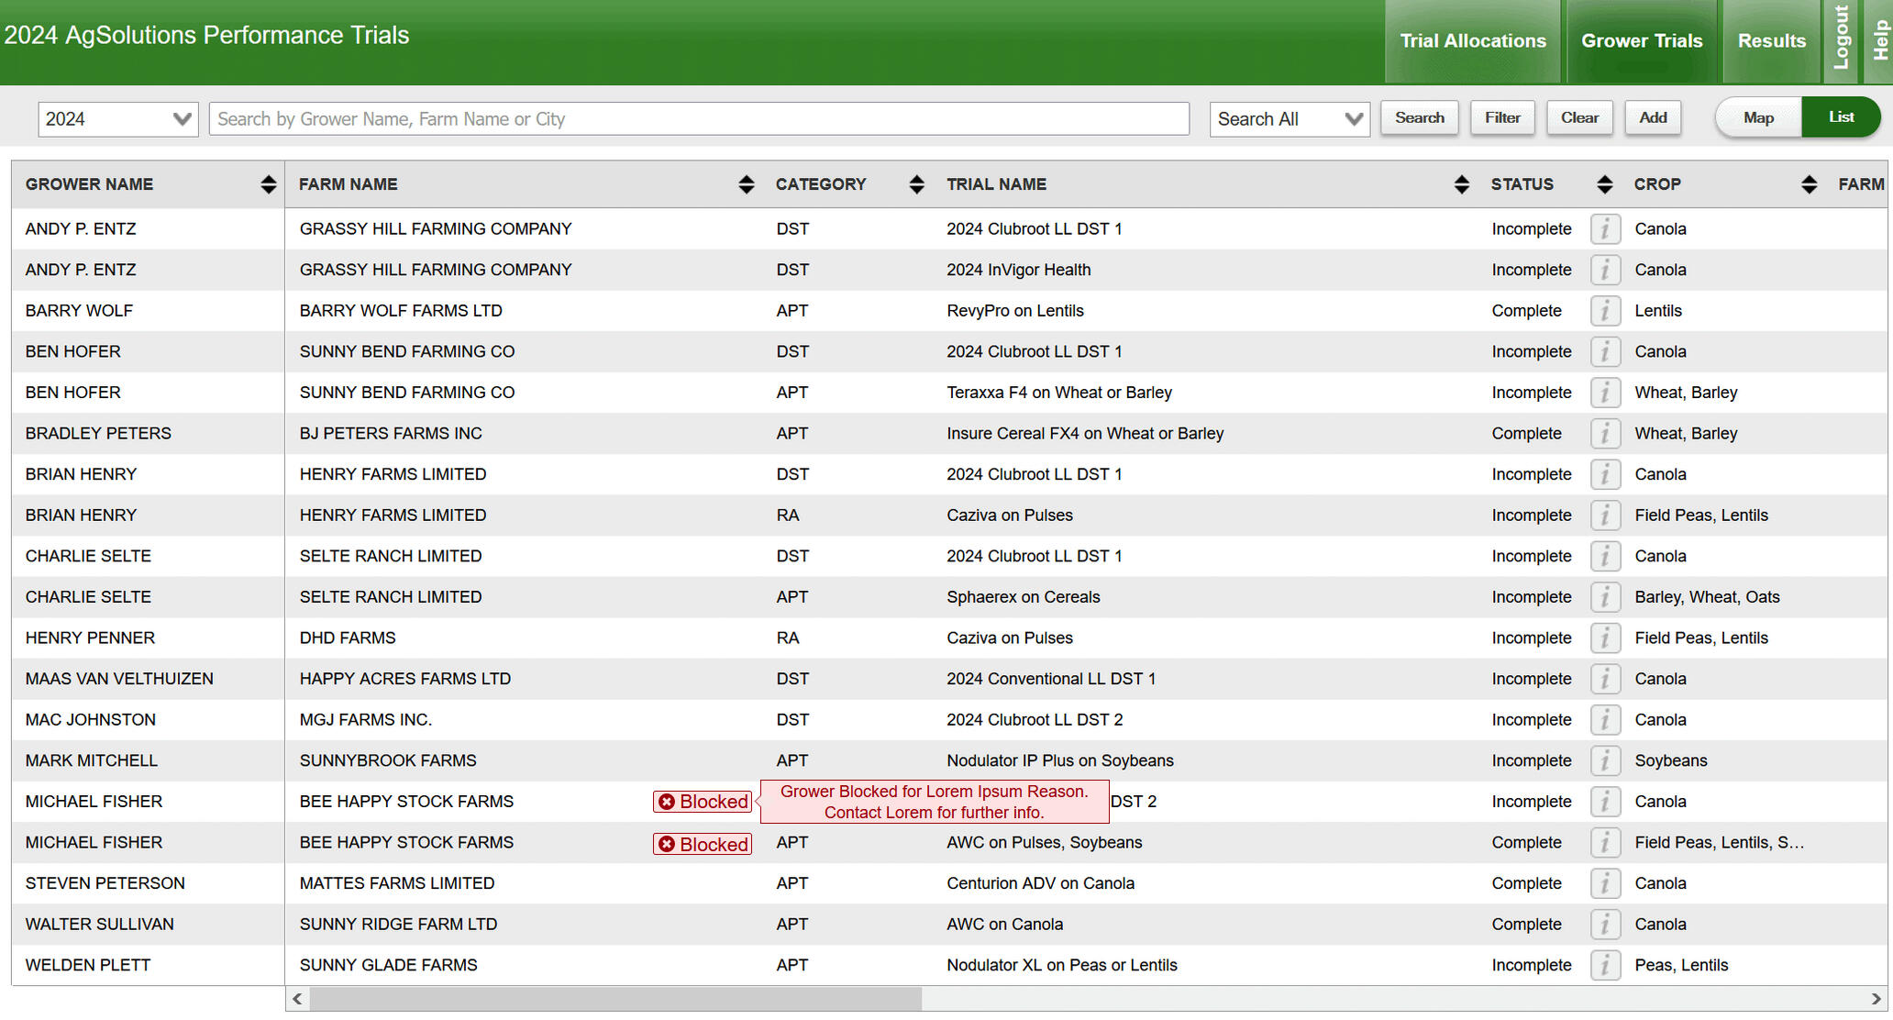Viewport: 1893px width, 1020px height.
Task: Sort by Crop column arrows
Action: [1809, 184]
